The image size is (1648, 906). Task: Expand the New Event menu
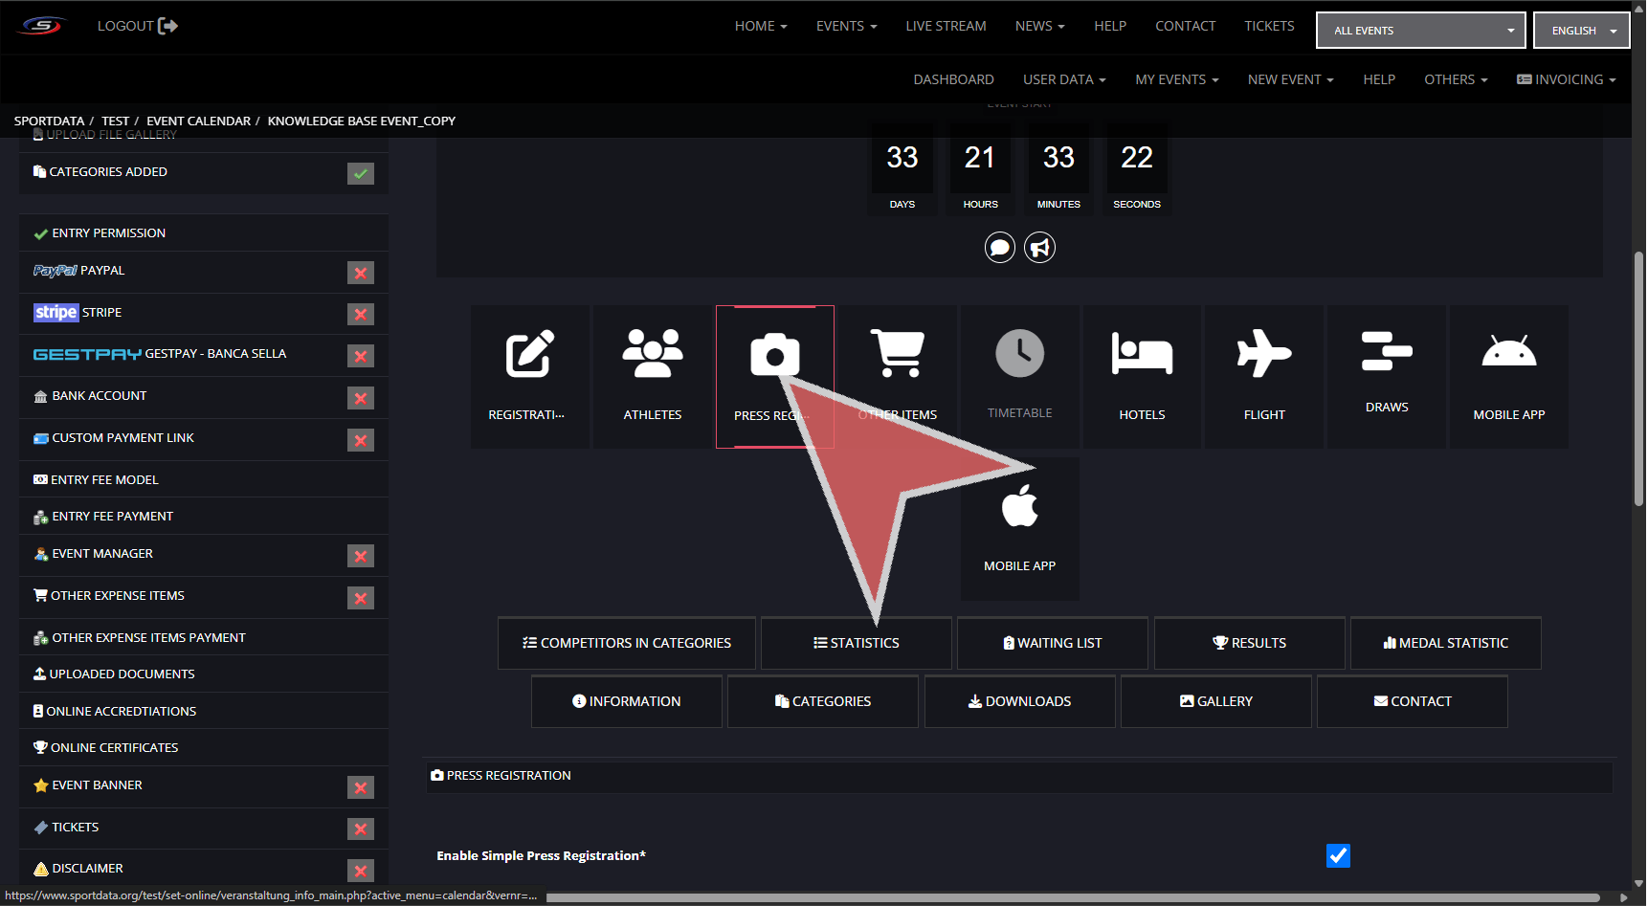coord(1290,79)
